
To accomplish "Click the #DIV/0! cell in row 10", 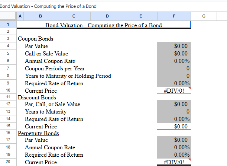I will 174,91.
